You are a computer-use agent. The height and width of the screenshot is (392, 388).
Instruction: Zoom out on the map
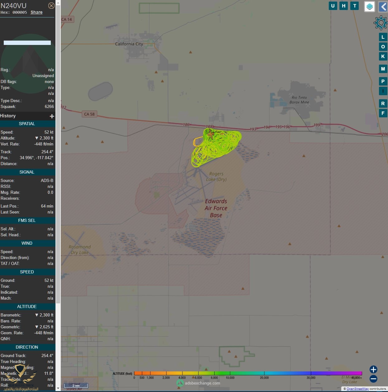coord(373,379)
